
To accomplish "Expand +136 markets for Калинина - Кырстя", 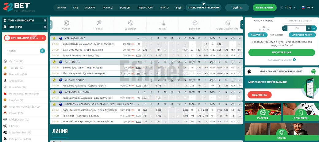I will pos(139,86).
